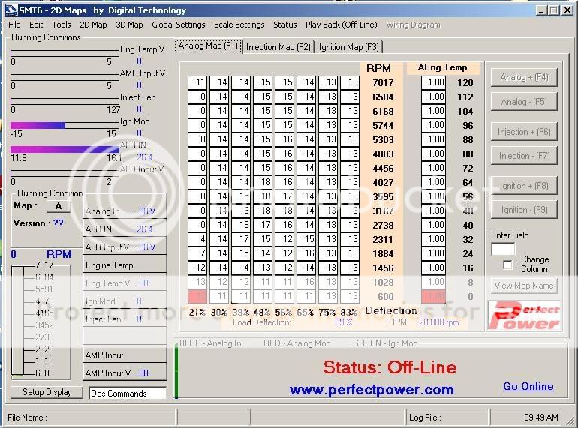The height and width of the screenshot is (428, 578).
Task: Click the View Map Name button
Action: [524, 286]
